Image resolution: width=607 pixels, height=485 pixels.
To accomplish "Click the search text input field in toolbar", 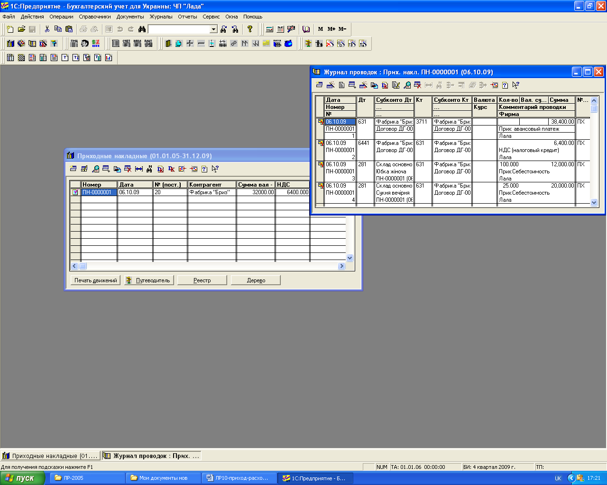I will tap(179, 29).
